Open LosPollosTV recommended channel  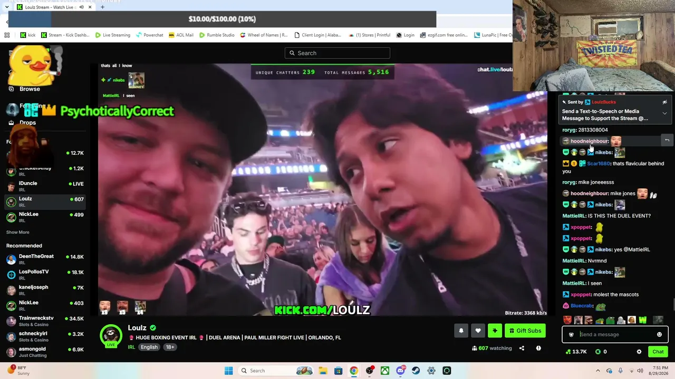coord(45,274)
